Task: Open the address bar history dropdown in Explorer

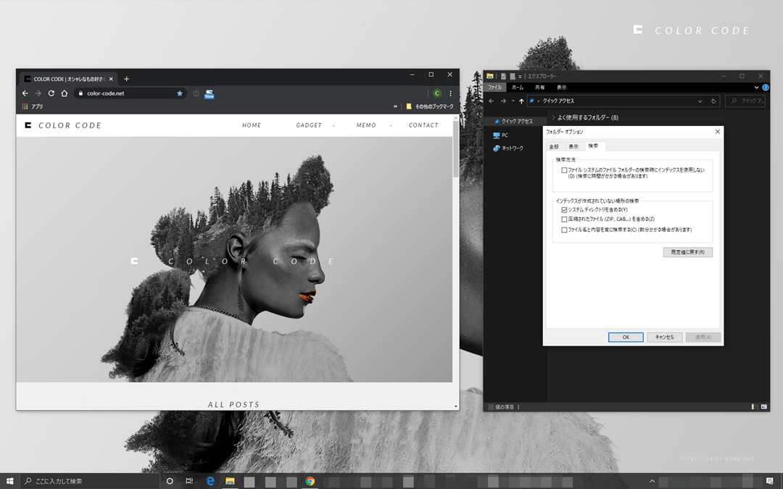Action: 700,101
